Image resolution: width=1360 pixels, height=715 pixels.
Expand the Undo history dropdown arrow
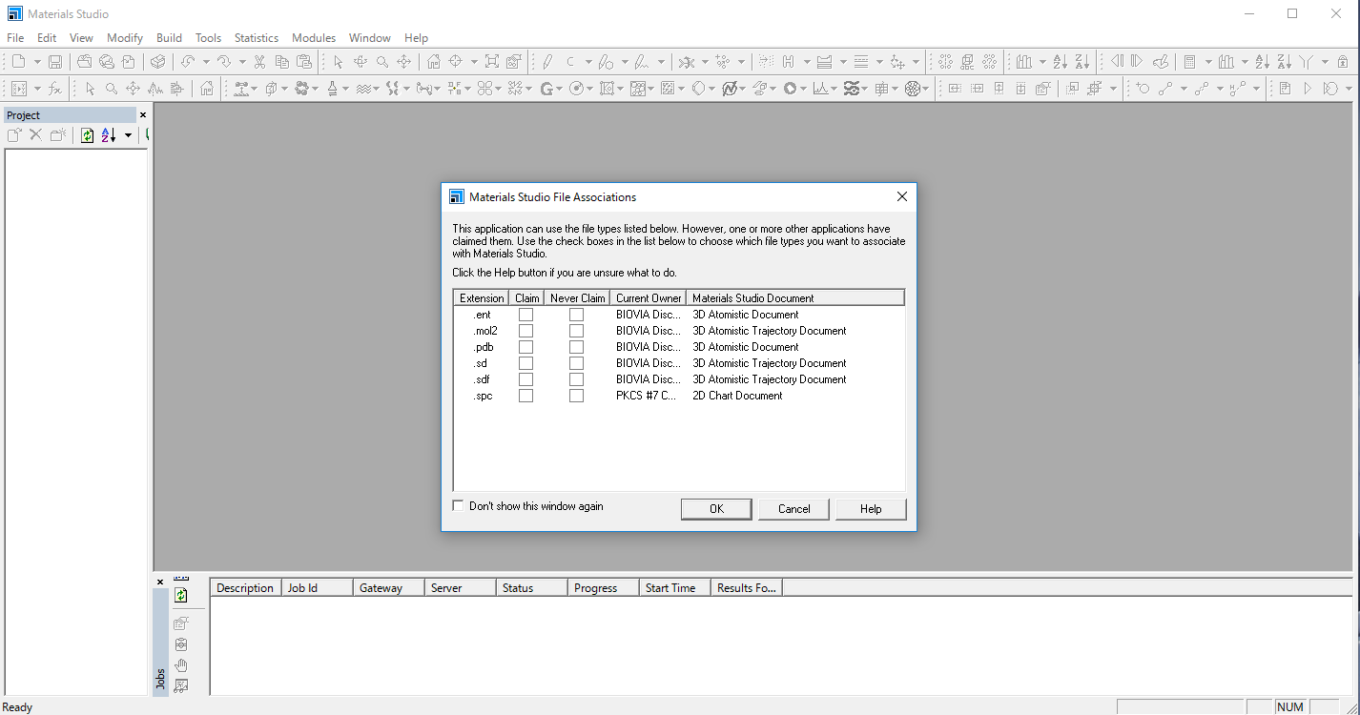pos(206,62)
